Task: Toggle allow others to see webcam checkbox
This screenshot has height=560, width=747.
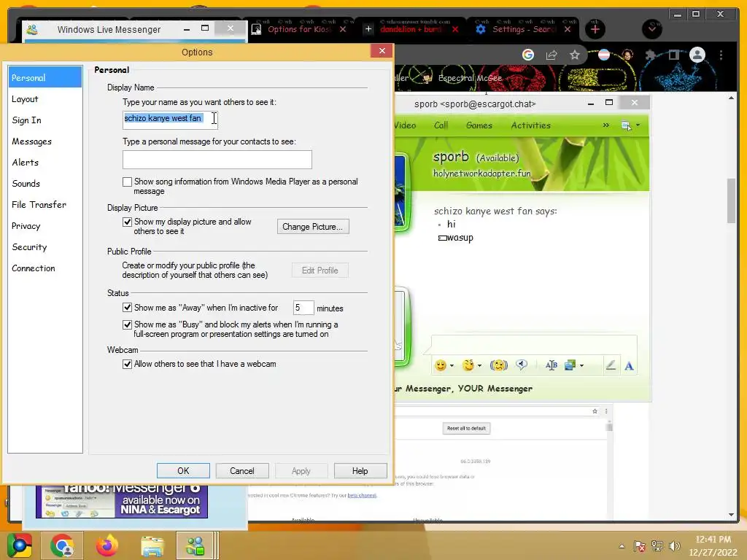Action: (x=127, y=365)
